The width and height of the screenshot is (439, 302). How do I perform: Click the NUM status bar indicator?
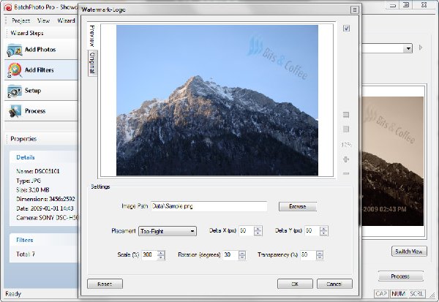pos(399,294)
